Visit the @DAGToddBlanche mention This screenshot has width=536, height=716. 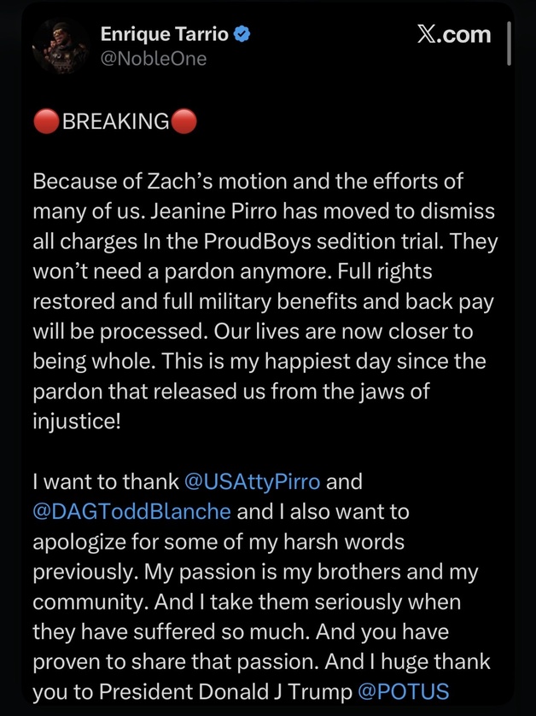click(131, 511)
